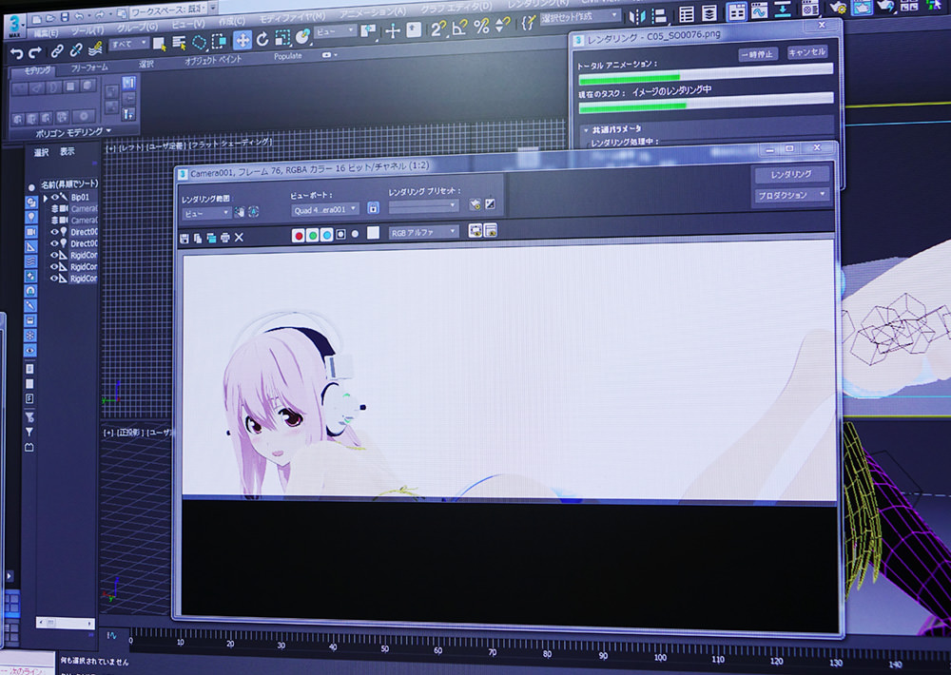This screenshot has width=951, height=675.
Task: Save rendered image in the frame window
Action: pyautogui.click(x=184, y=239)
